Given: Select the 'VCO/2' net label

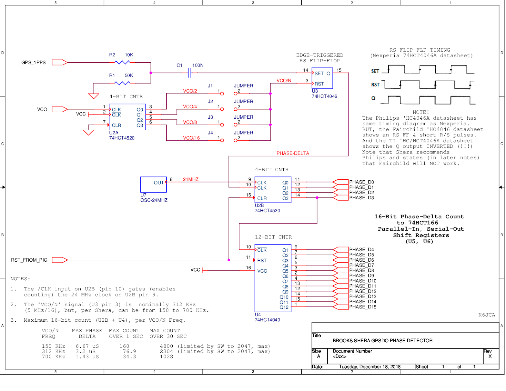Looking at the screenshot, I should pyautogui.click(x=190, y=91).
